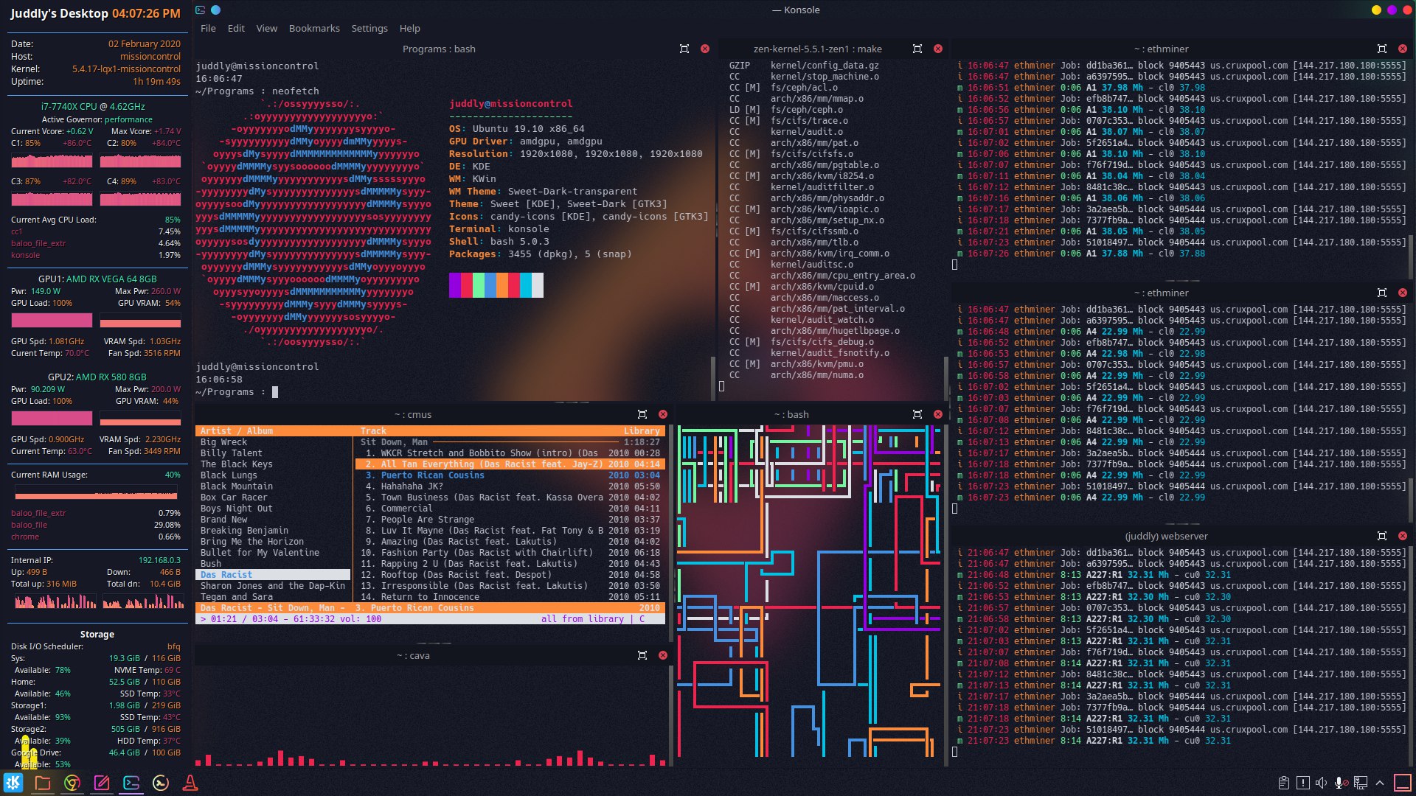Select track 10 Fashion Party

pyautogui.click(x=510, y=553)
